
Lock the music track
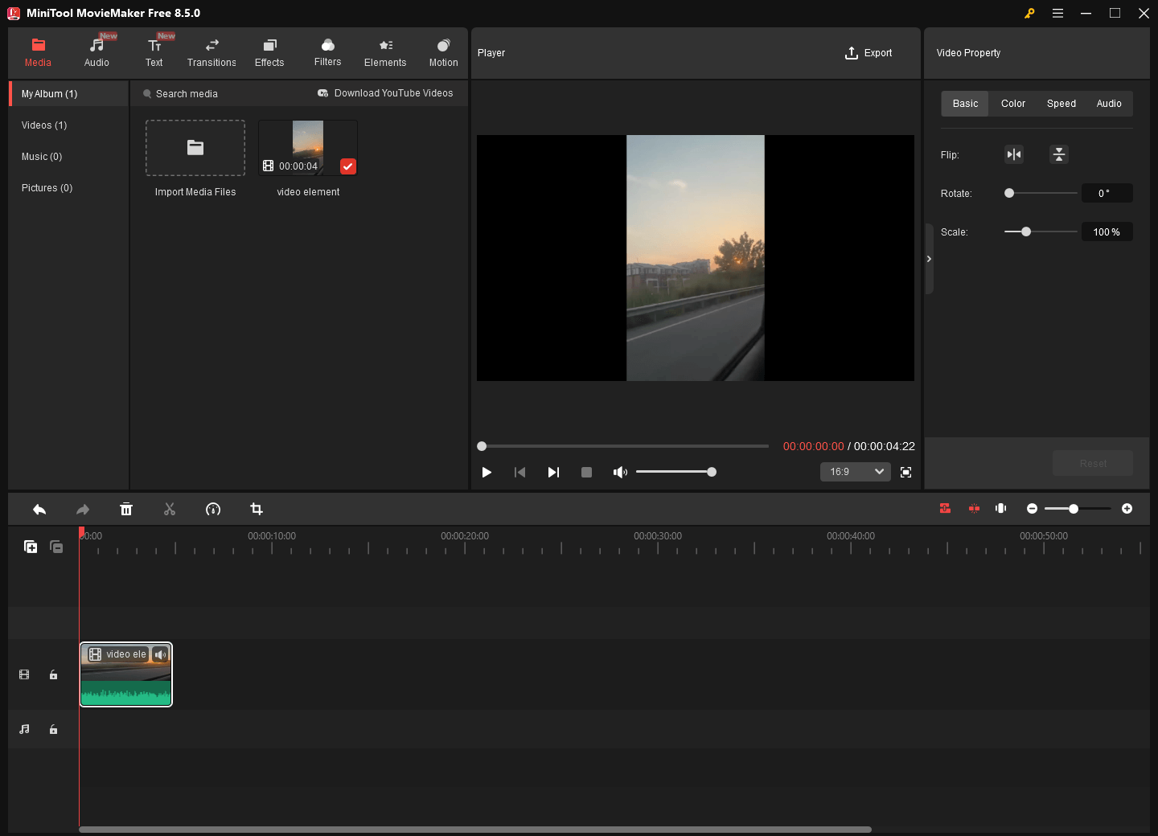point(53,729)
